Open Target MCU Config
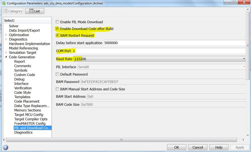 click(x=29, y=115)
